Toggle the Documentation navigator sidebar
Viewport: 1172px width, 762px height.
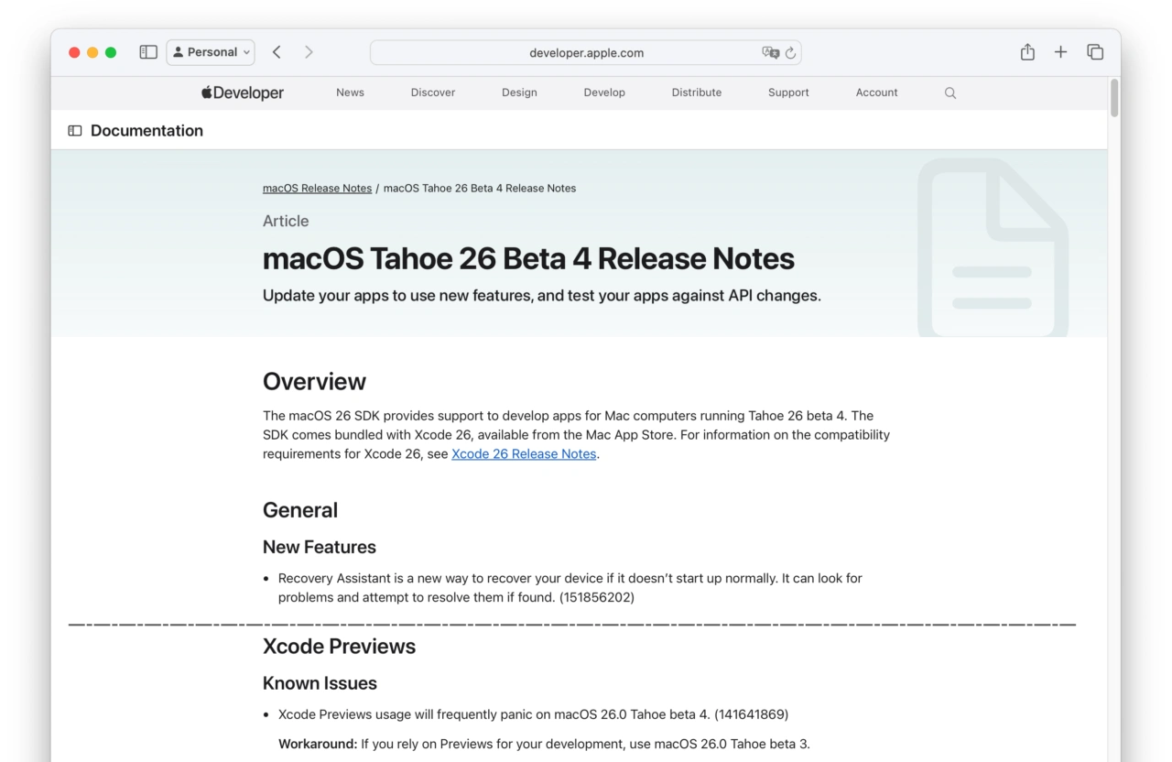(x=75, y=131)
